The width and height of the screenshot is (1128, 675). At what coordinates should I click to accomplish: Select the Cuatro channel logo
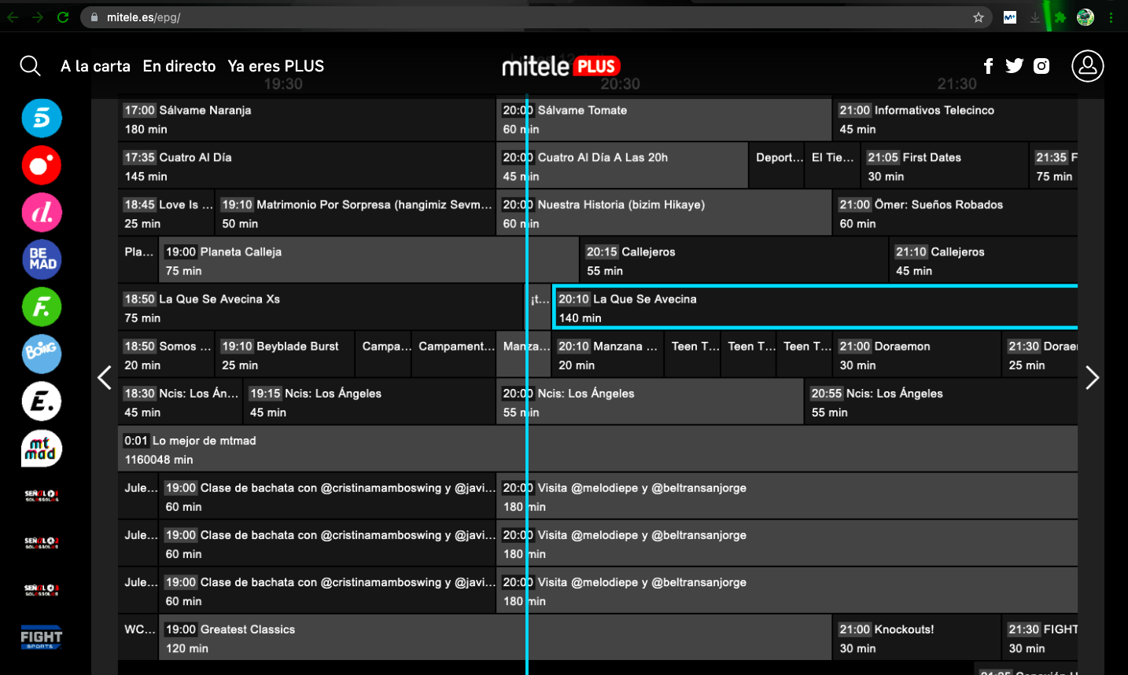tap(42, 166)
